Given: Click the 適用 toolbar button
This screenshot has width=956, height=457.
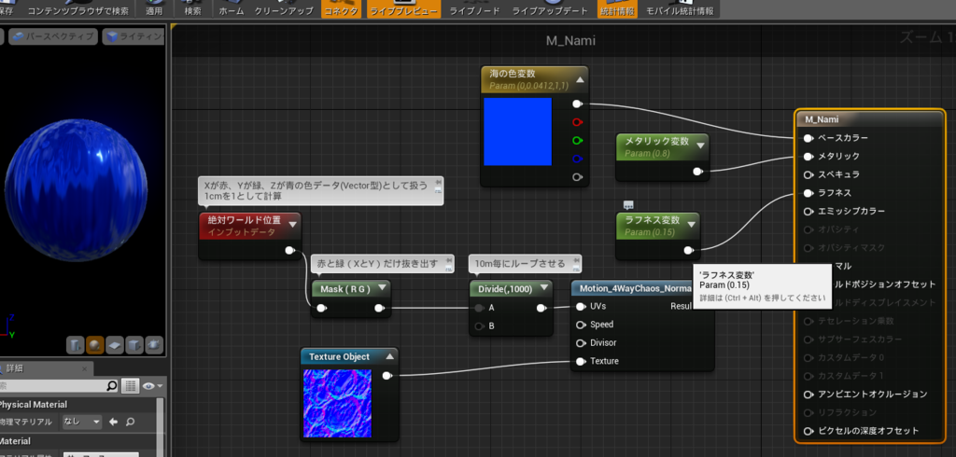Looking at the screenshot, I should pos(154,8).
